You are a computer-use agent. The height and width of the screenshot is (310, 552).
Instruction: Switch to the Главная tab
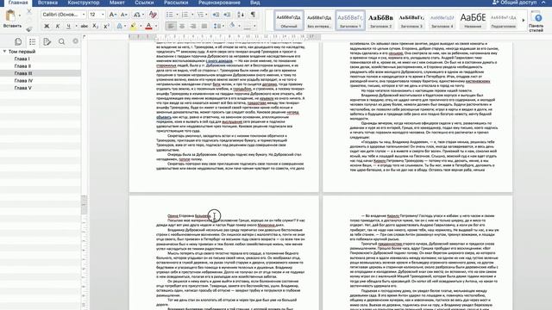pos(18,3)
